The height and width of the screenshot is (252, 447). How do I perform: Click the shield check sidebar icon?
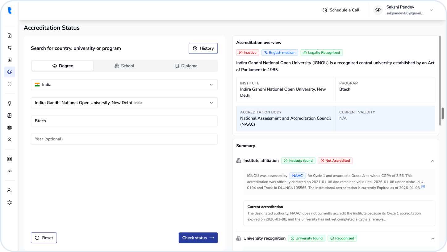coord(10,84)
